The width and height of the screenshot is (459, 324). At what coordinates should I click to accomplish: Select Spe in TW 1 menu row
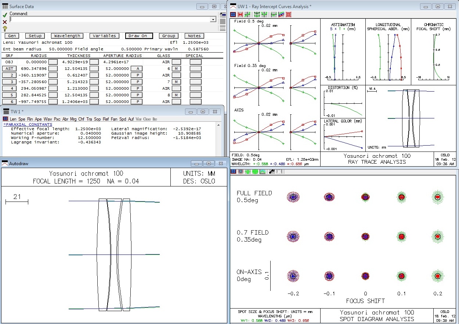[22, 119]
